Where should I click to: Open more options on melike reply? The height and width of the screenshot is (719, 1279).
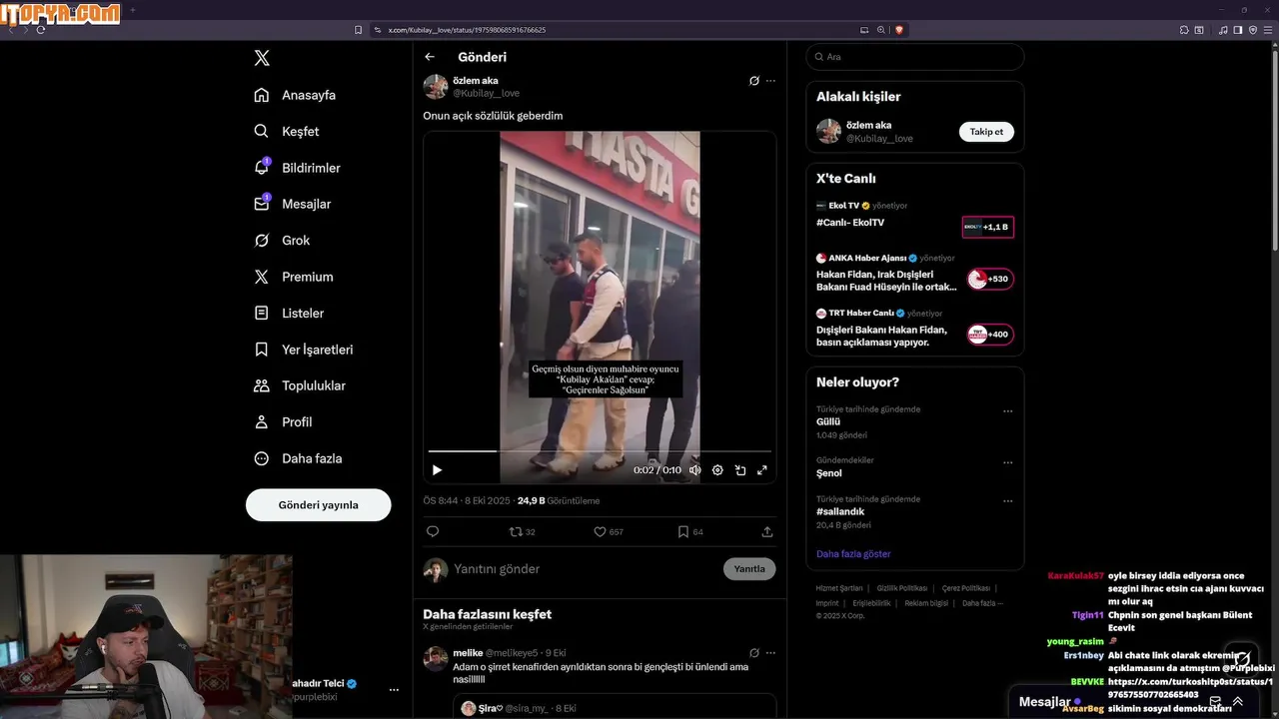pos(770,653)
